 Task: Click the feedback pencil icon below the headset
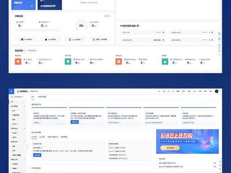coord(219,39)
